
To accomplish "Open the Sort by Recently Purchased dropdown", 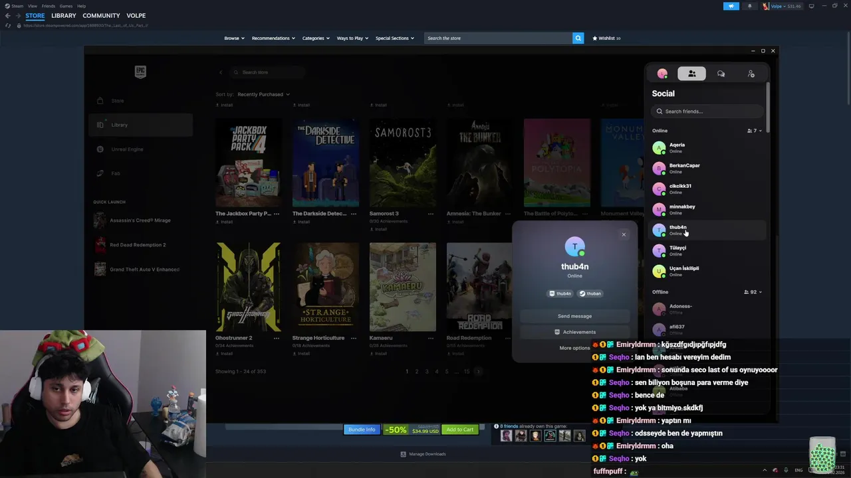I will tap(263, 94).
